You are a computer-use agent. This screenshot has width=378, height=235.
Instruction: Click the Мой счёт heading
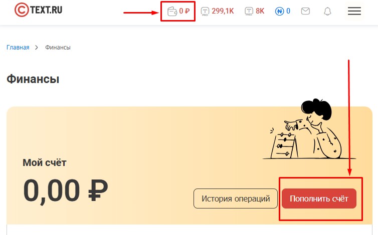coord(44,163)
